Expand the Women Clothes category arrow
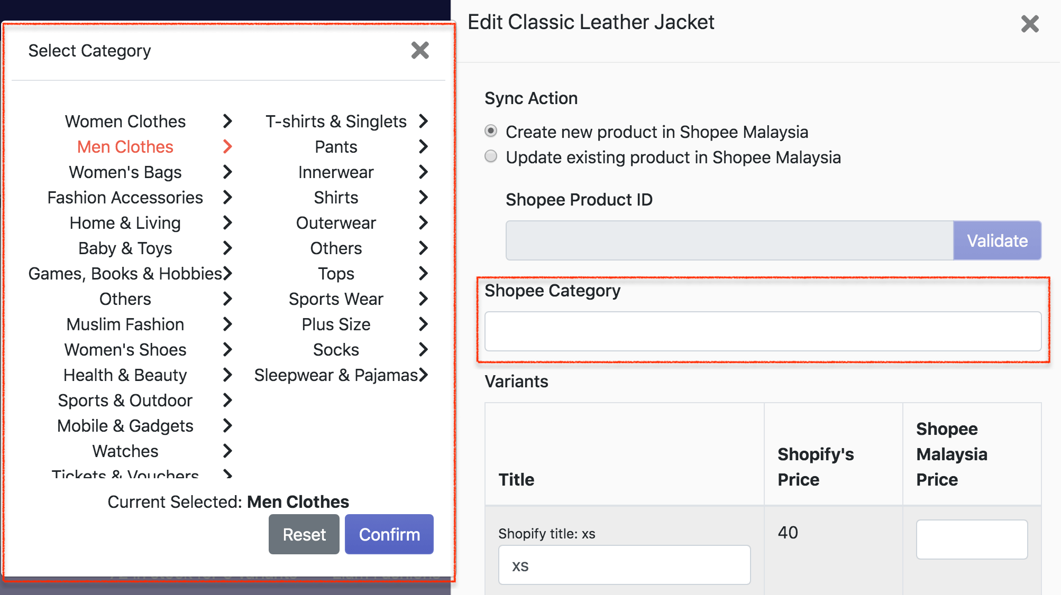 pyautogui.click(x=227, y=121)
